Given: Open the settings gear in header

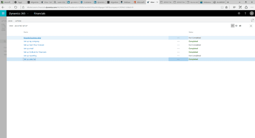Looking at the screenshot, I should pyautogui.click(x=239, y=13).
